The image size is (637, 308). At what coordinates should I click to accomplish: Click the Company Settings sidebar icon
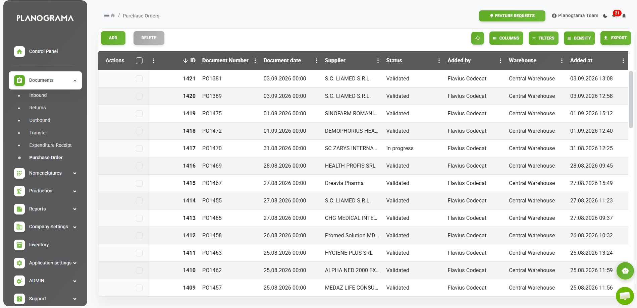pyautogui.click(x=19, y=227)
